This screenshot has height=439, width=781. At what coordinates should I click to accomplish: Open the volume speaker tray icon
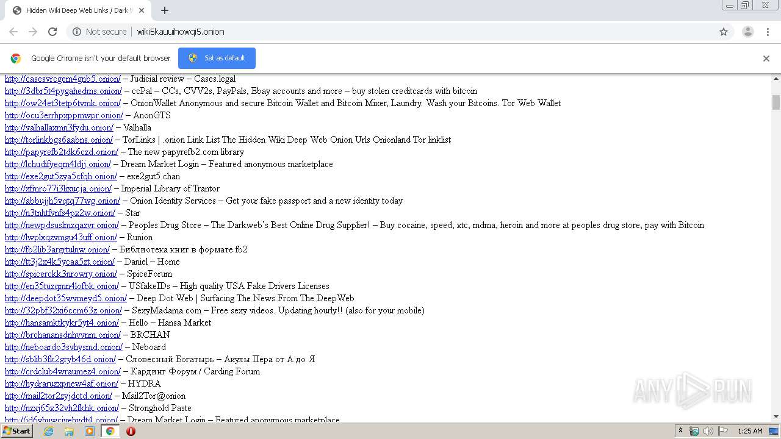tap(708, 431)
